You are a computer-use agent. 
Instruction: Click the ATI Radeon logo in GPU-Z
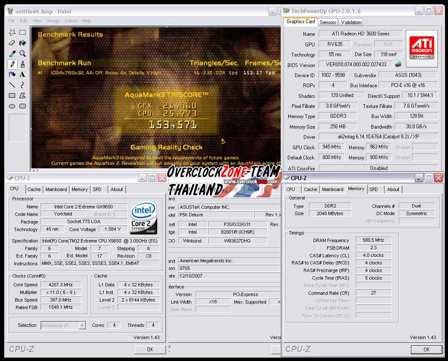[422, 48]
